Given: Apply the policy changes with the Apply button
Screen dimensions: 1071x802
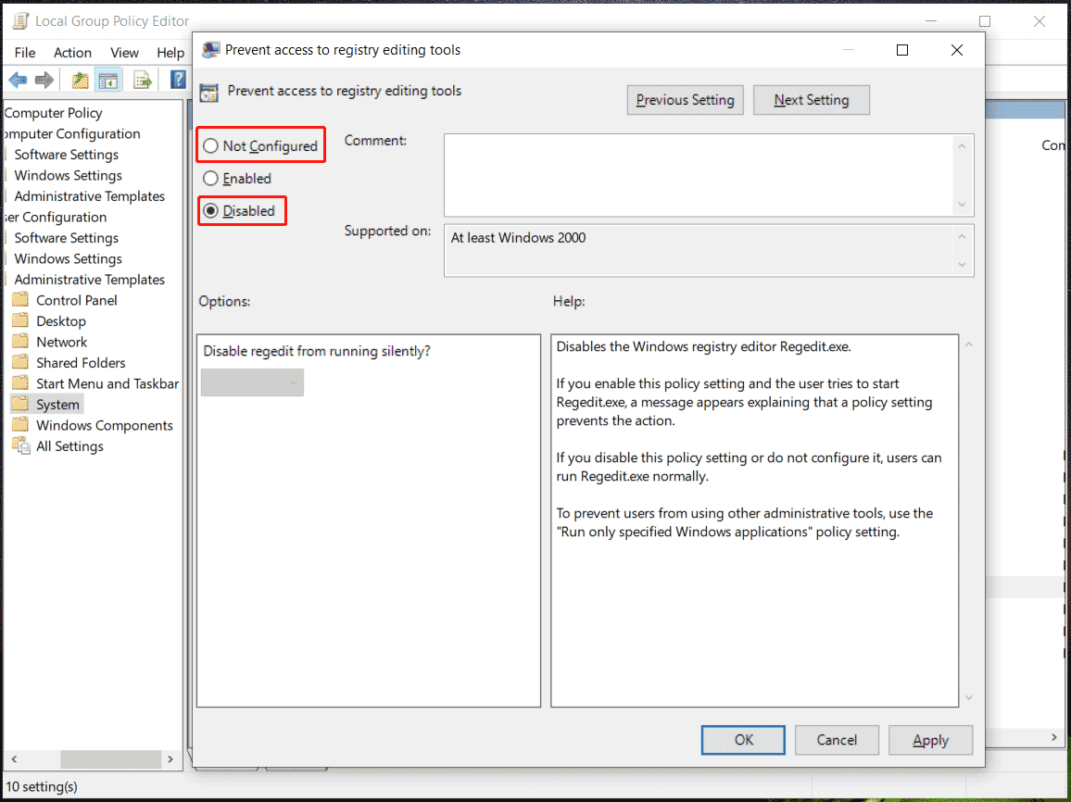Looking at the screenshot, I should click(930, 740).
